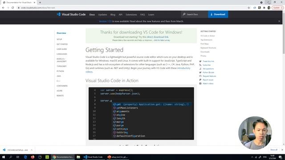The width and height of the screenshot is (285, 160).
Task: Click the address bar URL
Action: click(38, 8)
